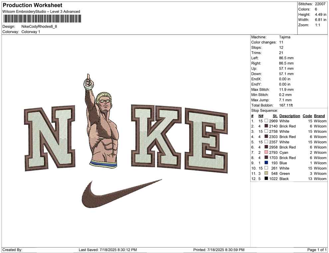
Task: Click the Wilcom EmbroideryStudio Level 3 subtitle
Action: click(x=41, y=12)
